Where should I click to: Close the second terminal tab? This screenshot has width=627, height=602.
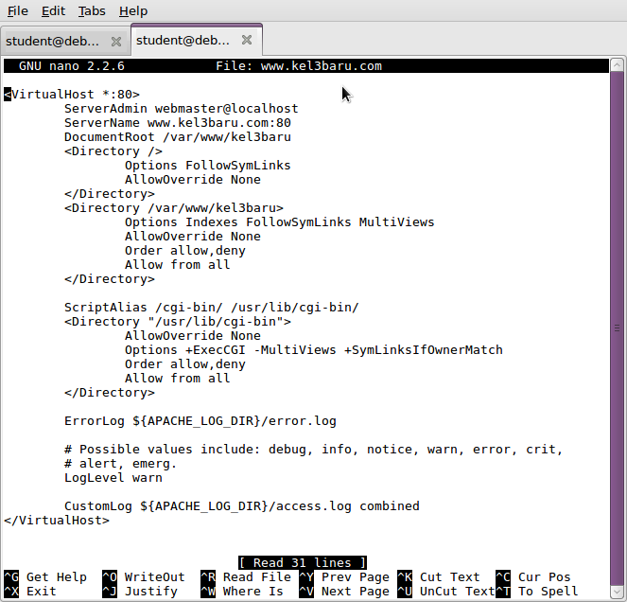[x=247, y=40]
